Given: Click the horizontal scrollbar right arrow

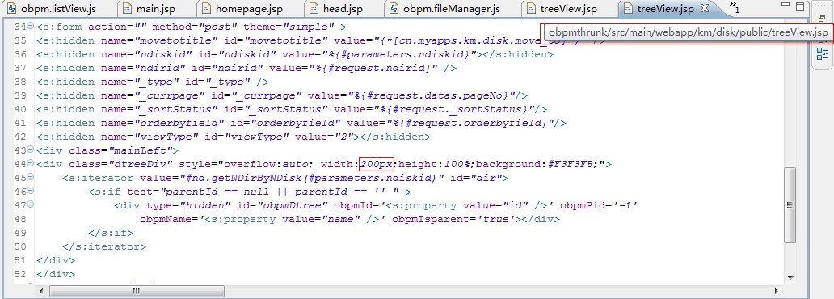Looking at the screenshot, I should pyautogui.click(x=777, y=291).
